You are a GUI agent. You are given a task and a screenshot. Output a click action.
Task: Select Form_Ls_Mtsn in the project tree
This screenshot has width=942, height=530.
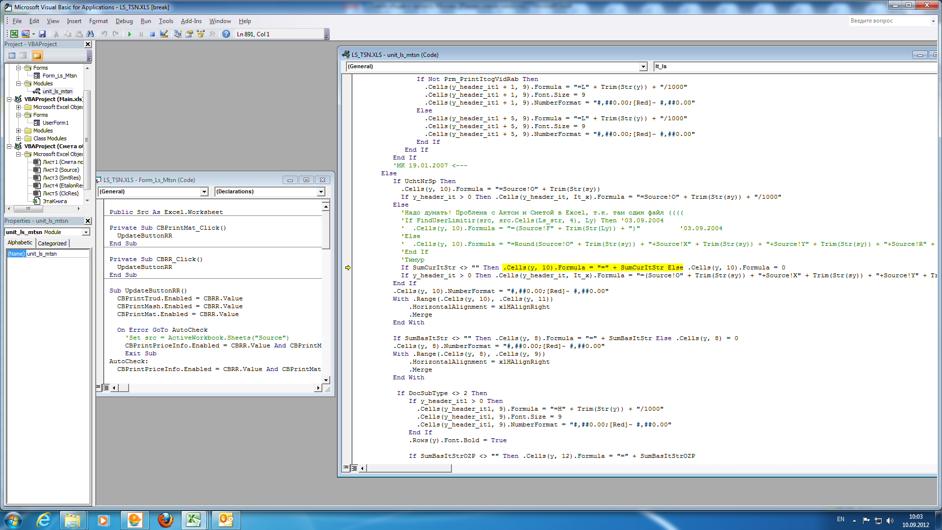click(59, 76)
